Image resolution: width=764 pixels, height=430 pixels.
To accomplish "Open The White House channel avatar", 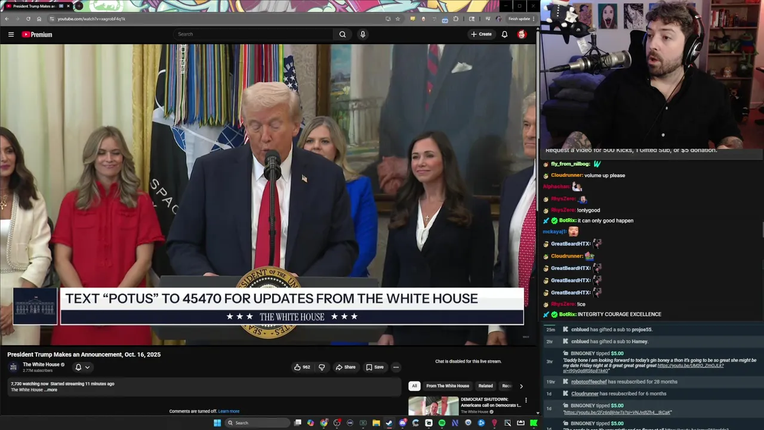I will [x=13, y=367].
